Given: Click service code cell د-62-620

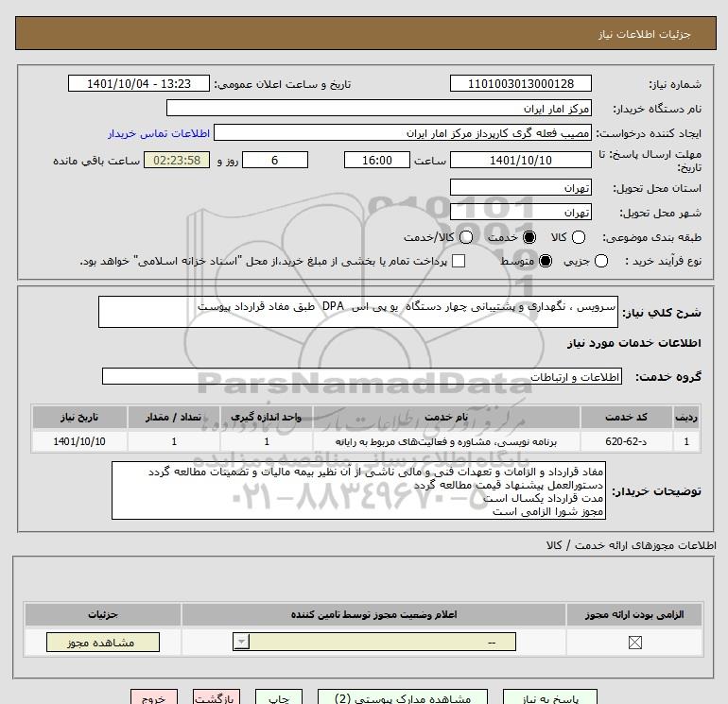Looking at the screenshot, I should [625, 441].
